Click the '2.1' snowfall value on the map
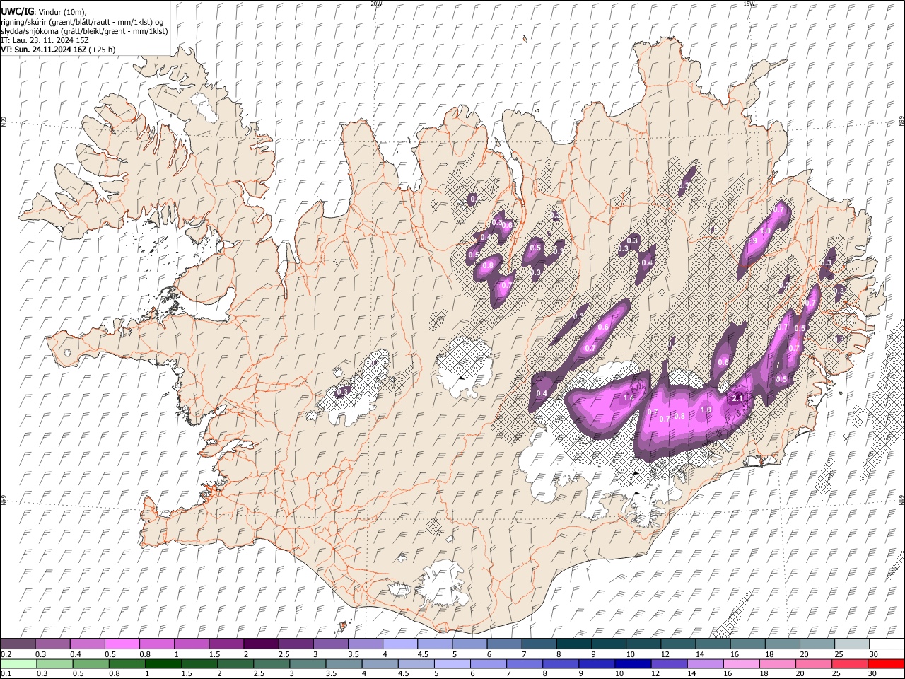 pos(737,397)
